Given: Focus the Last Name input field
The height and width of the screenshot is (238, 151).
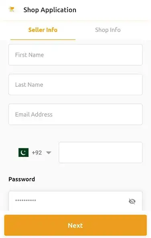Looking at the screenshot, I should (75, 84).
